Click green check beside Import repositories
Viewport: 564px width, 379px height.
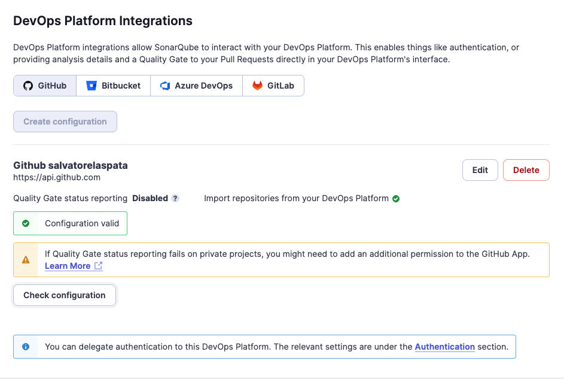point(396,199)
